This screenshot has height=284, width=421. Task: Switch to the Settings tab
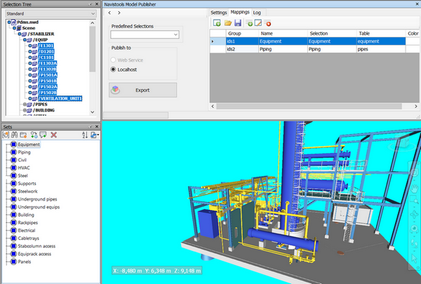click(219, 13)
